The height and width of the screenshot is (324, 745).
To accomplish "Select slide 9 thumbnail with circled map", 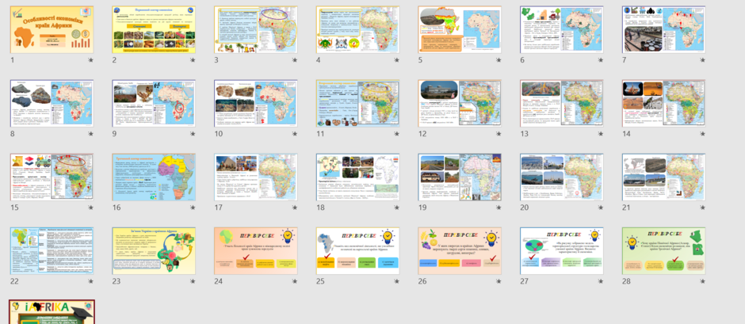I will [154, 103].
